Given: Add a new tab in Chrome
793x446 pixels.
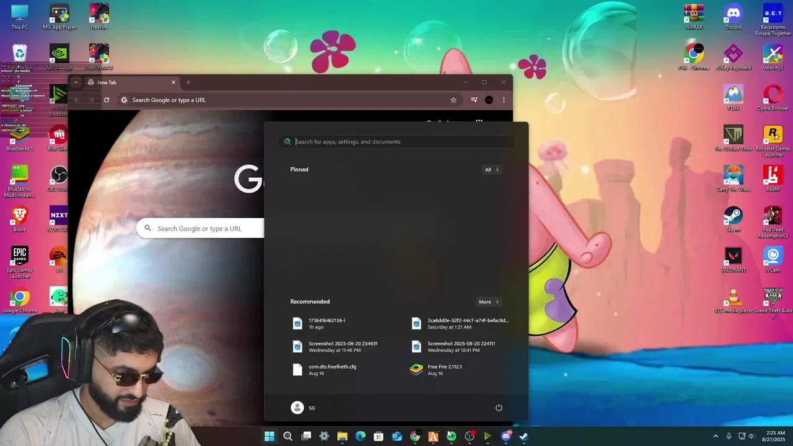Looking at the screenshot, I should [188, 82].
